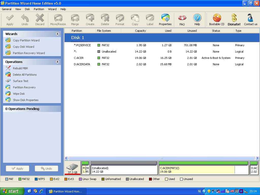Choose Delete All Partitions operation

[x=25, y=75]
